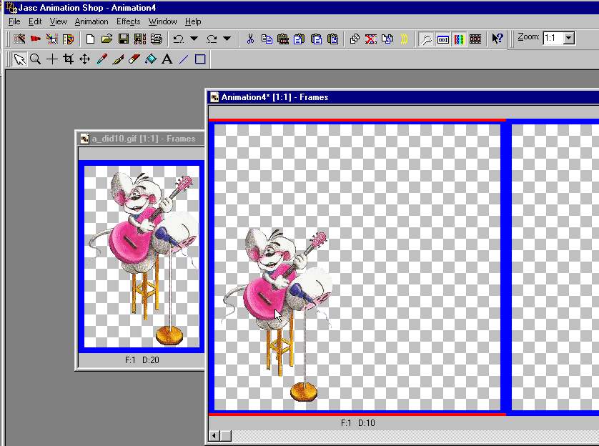
Task: Open the View menu
Action: coord(58,21)
